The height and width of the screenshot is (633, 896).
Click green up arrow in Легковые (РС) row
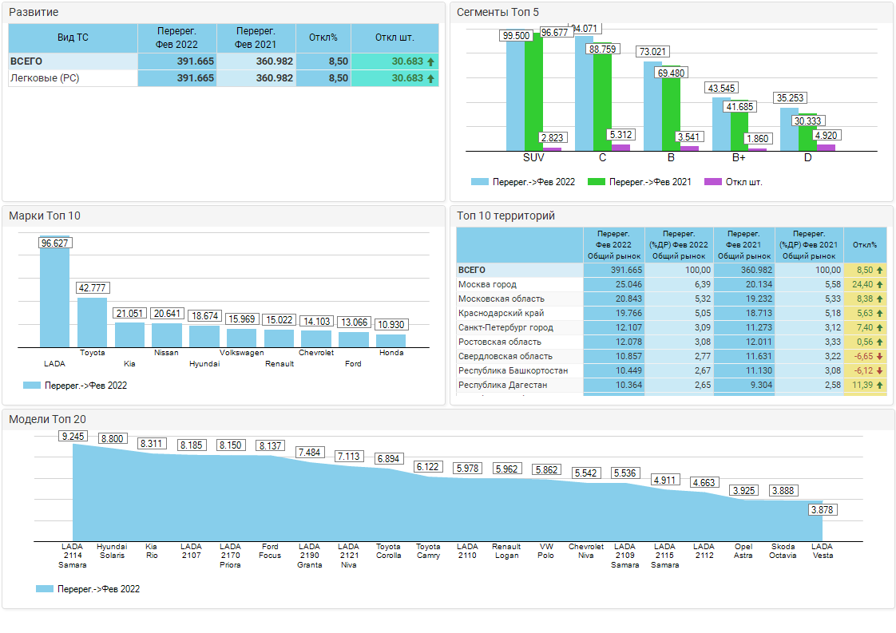[431, 78]
